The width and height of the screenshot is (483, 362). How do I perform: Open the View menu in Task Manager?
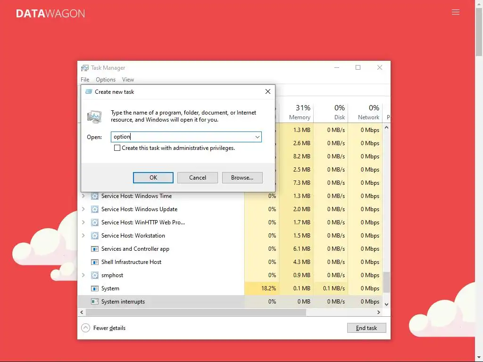pos(128,80)
